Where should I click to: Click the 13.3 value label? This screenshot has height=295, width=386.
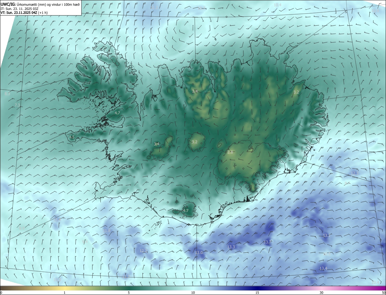pos(231,247)
